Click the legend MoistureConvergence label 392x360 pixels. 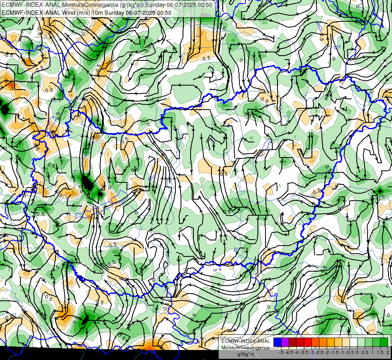pyautogui.click(x=245, y=348)
